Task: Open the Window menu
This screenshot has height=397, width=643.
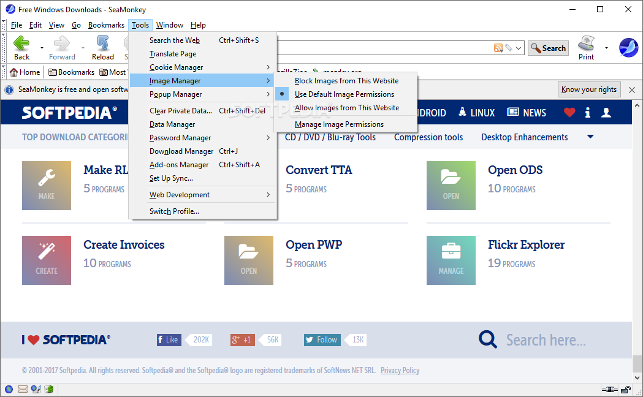Action: click(169, 25)
